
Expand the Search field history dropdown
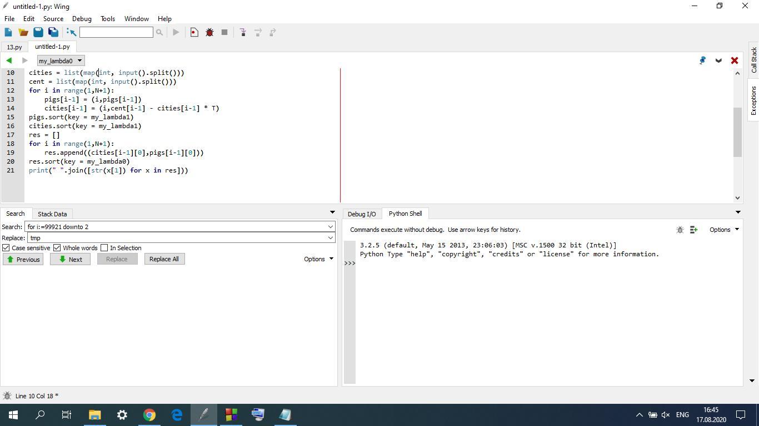pyautogui.click(x=330, y=227)
